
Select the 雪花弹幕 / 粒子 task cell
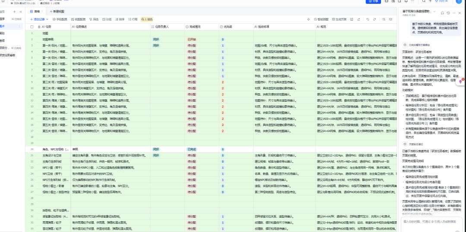coord(54,229)
